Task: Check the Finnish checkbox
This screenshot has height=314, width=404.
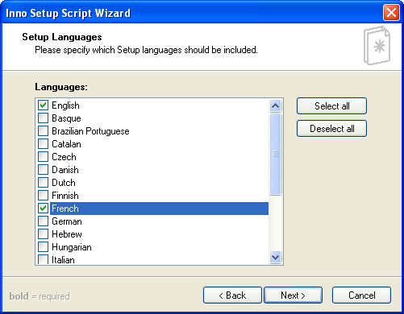Action: click(x=43, y=196)
